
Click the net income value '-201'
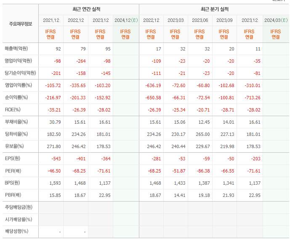pyautogui.click(x=56, y=73)
